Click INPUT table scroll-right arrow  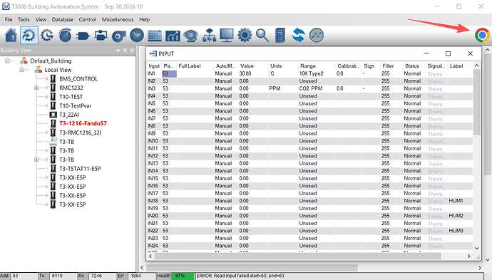click(468, 256)
